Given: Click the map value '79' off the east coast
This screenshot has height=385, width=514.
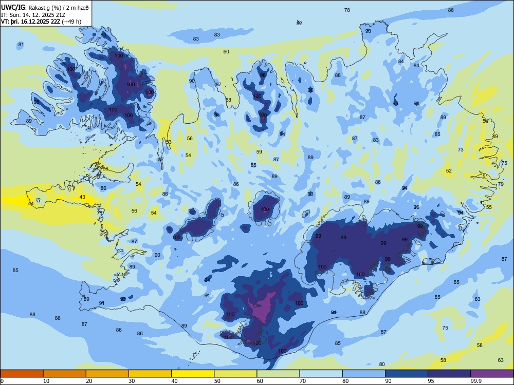Looking at the screenshot, I should click(x=501, y=184).
